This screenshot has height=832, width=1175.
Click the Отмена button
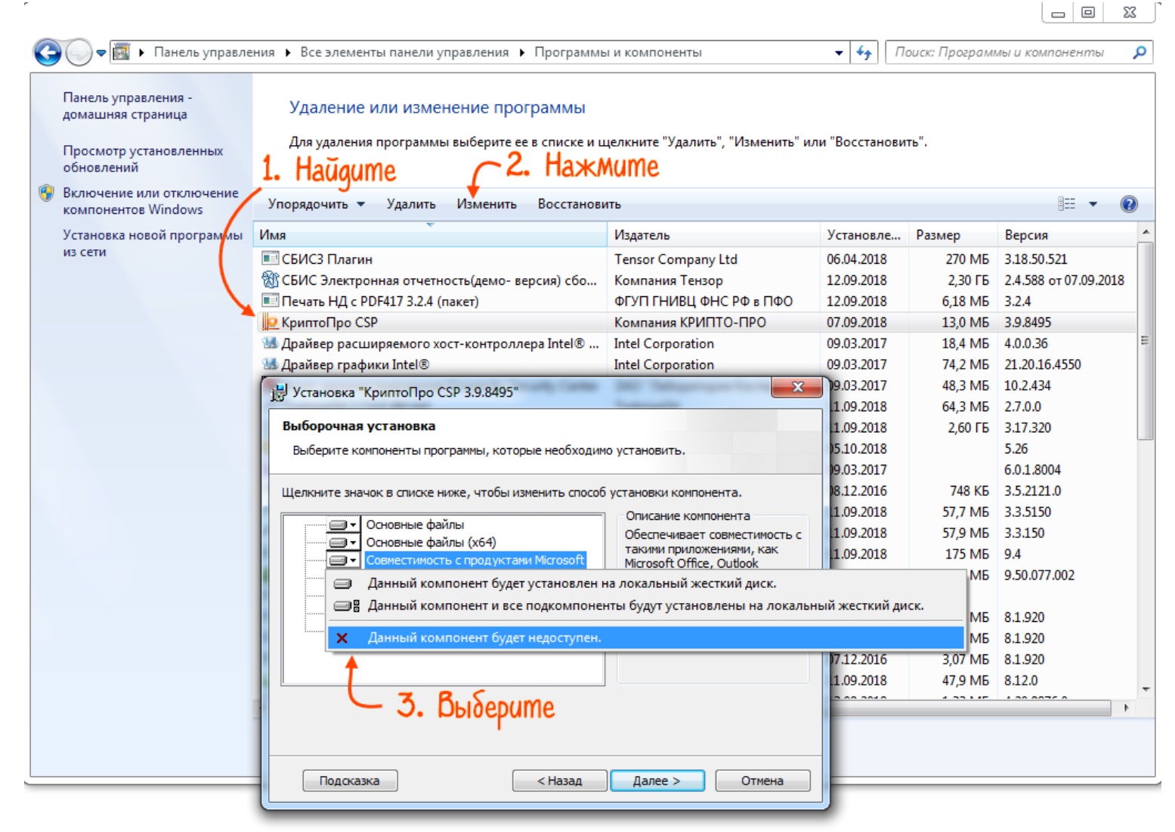click(762, 781)
